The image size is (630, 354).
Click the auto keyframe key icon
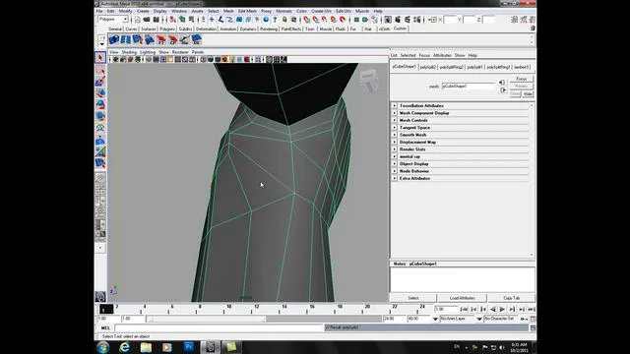(x=524, y=319)
